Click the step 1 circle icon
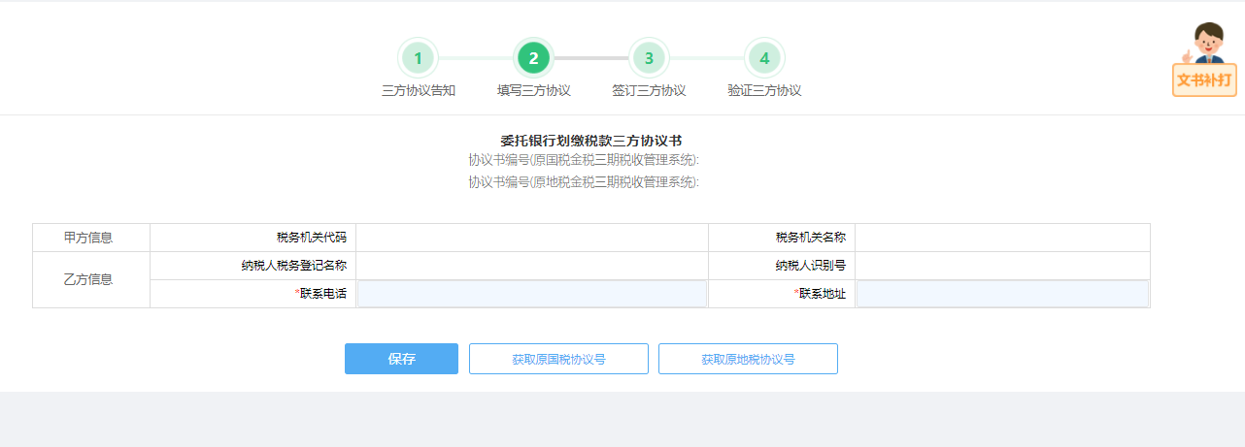 pos(419,58)
